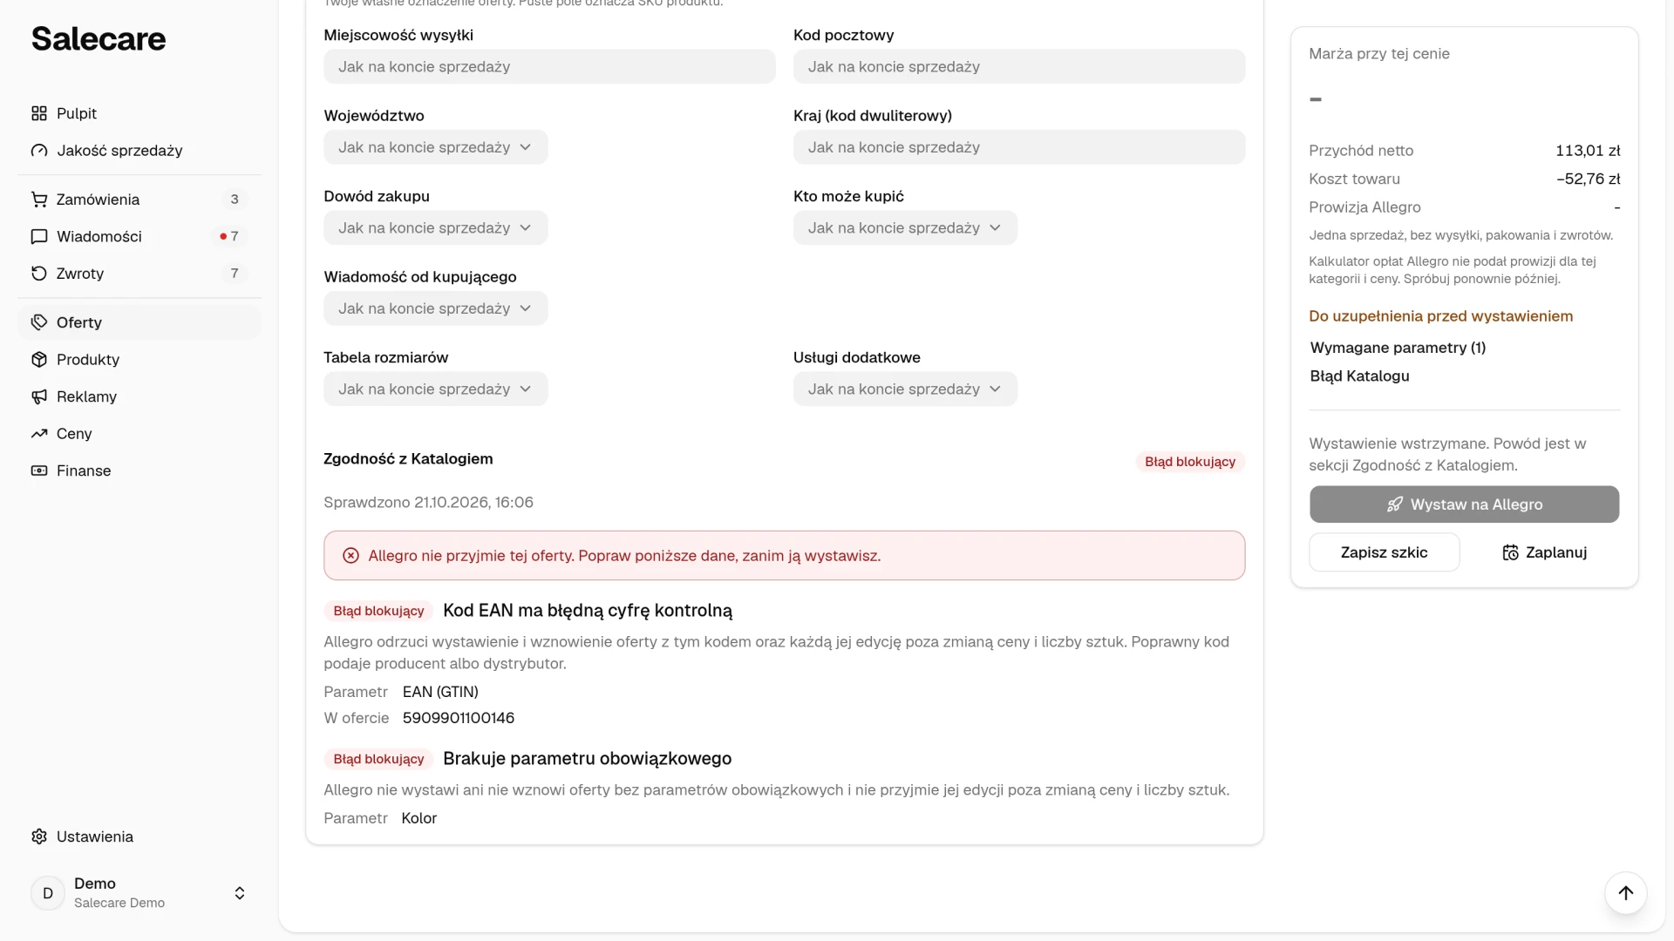Open Pulpit dashboard icon
This screenshot has width=1674, height=941.
point(39,113)
